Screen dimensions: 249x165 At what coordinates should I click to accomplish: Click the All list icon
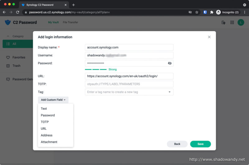pos(8,44)
